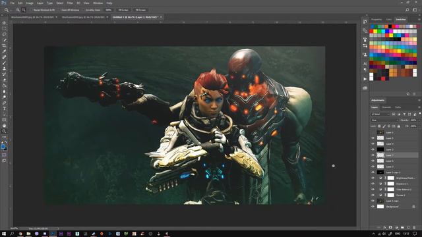
Task: Hide the Background layer eye icon
Action: 373,207
